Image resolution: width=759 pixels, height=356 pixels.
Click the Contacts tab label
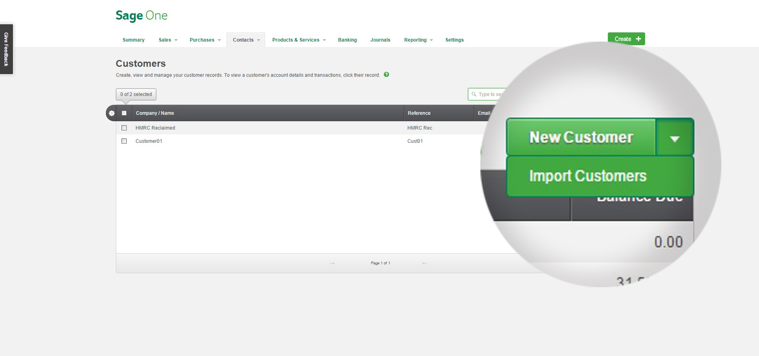[x=243, y=40]
